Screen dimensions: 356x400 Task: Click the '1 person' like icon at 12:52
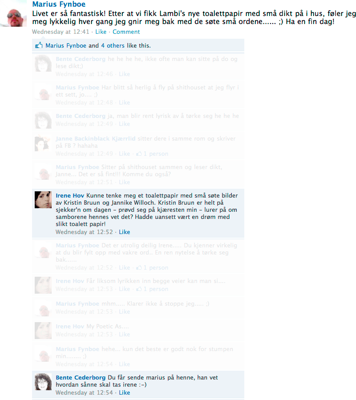(x=139, y=267)
